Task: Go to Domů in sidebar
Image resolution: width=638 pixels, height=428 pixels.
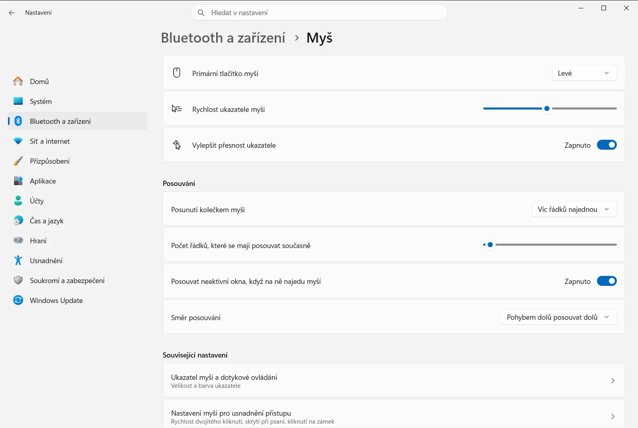Action: [77, 81]
